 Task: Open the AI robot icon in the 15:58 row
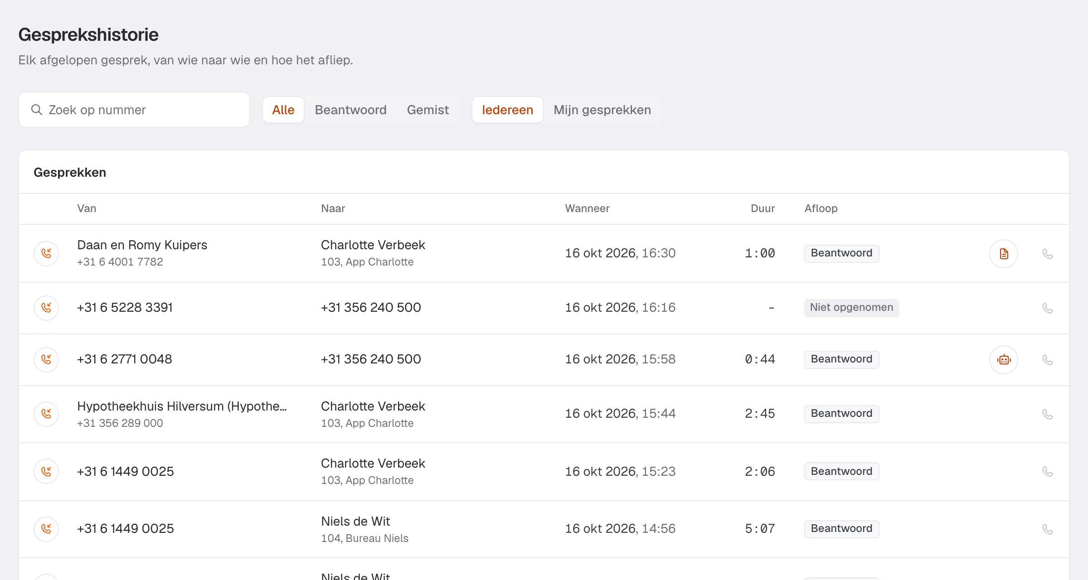coord(1004,359)
